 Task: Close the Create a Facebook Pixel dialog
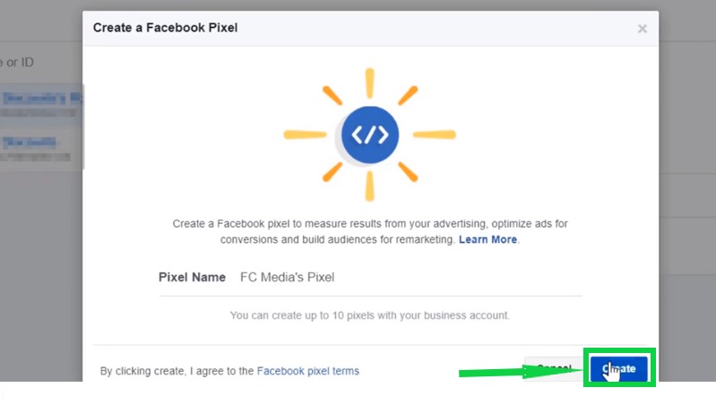coord(642,29)
